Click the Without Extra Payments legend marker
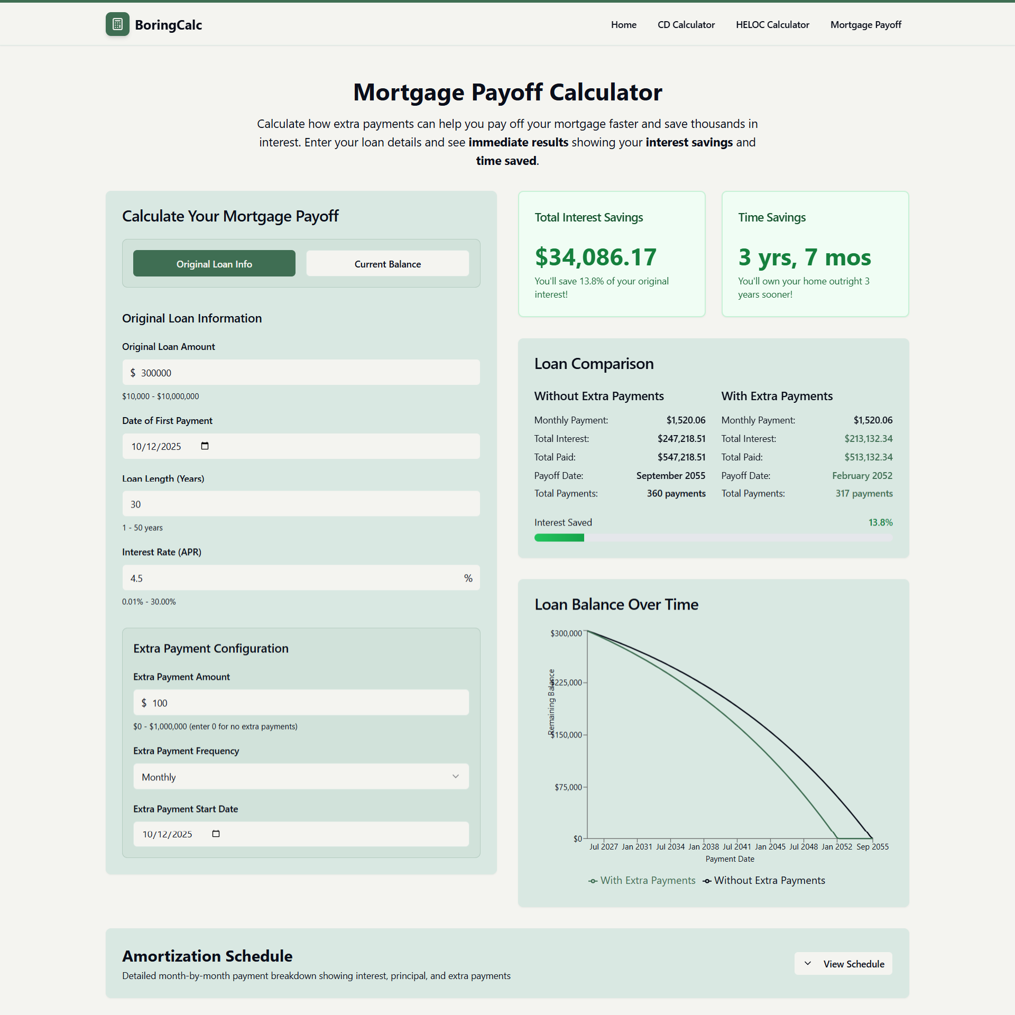 coord(707,881)
